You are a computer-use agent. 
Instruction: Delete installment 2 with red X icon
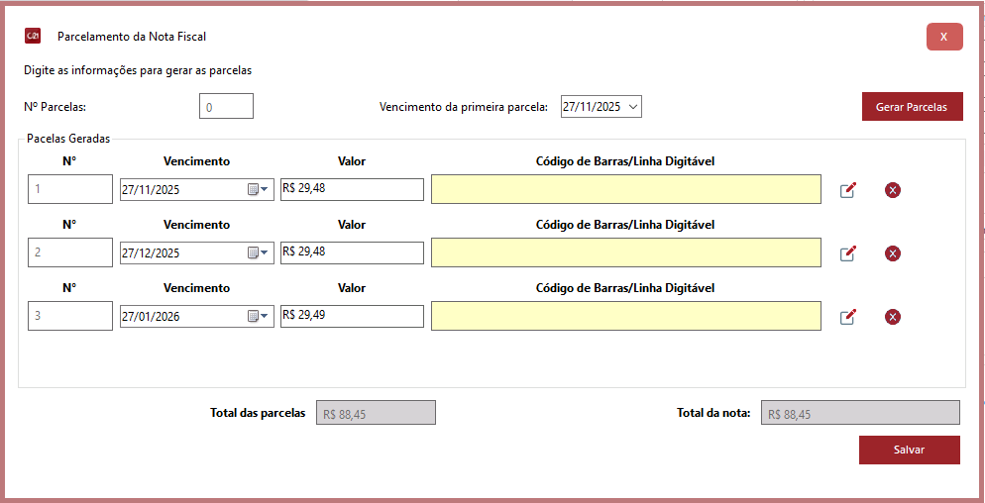[x=892, y=253]
